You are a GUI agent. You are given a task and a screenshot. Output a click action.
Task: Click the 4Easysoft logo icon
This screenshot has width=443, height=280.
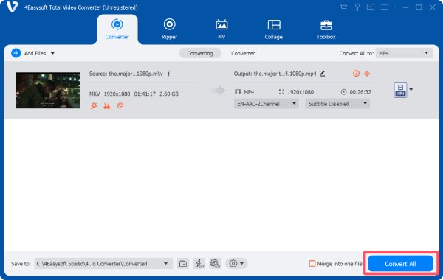point(12,7)
